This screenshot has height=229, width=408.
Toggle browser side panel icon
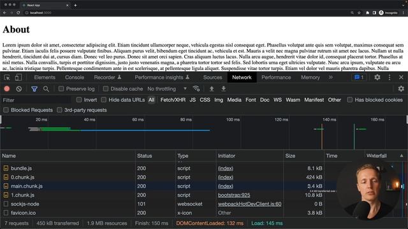374,13
